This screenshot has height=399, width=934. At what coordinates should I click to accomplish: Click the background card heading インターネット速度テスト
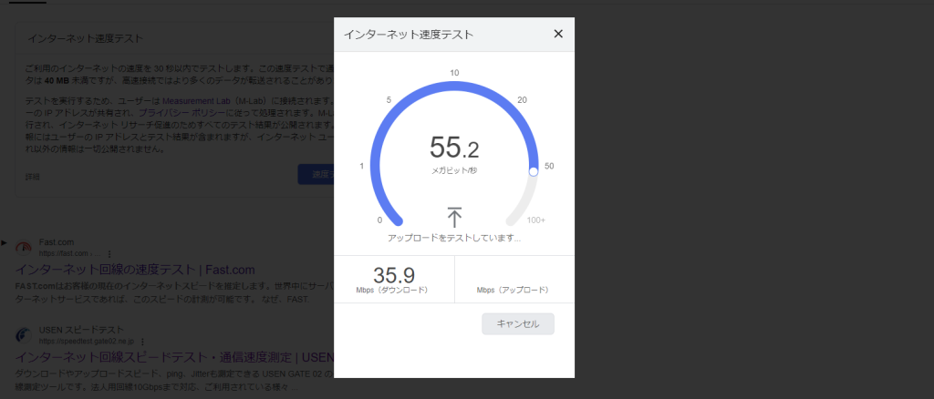pos(85,38)
